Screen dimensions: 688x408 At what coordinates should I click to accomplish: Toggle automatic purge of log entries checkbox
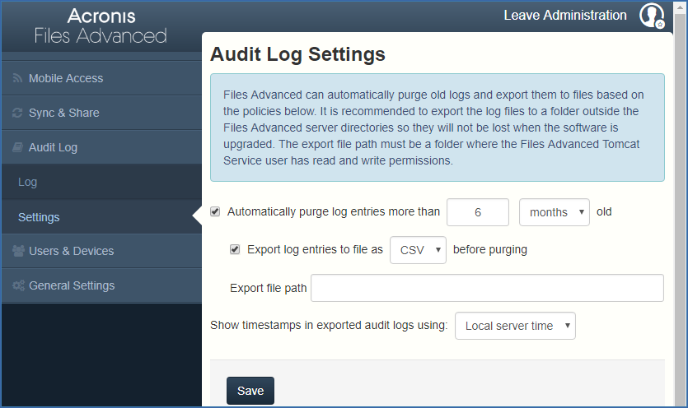point(215,211)
